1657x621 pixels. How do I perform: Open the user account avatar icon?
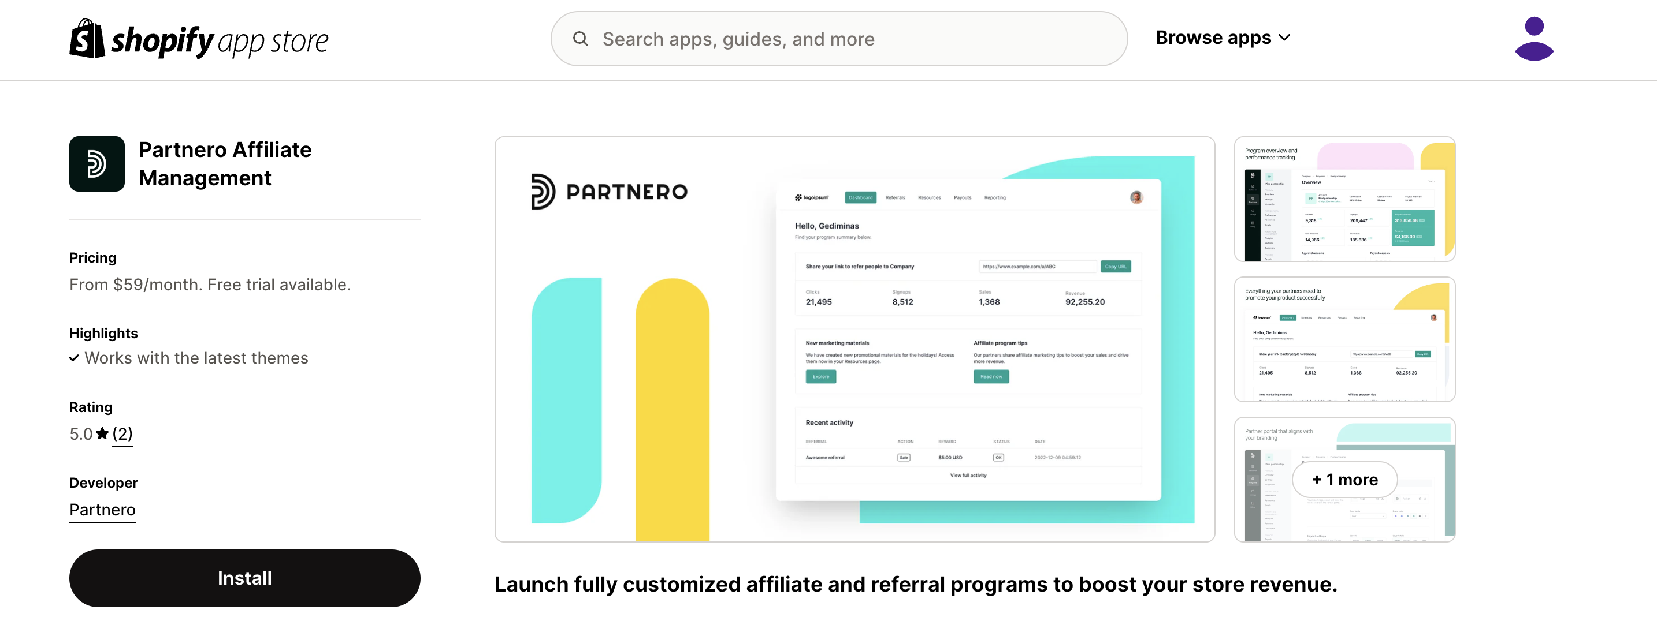pyautogui.click(x=1534, y=39)
